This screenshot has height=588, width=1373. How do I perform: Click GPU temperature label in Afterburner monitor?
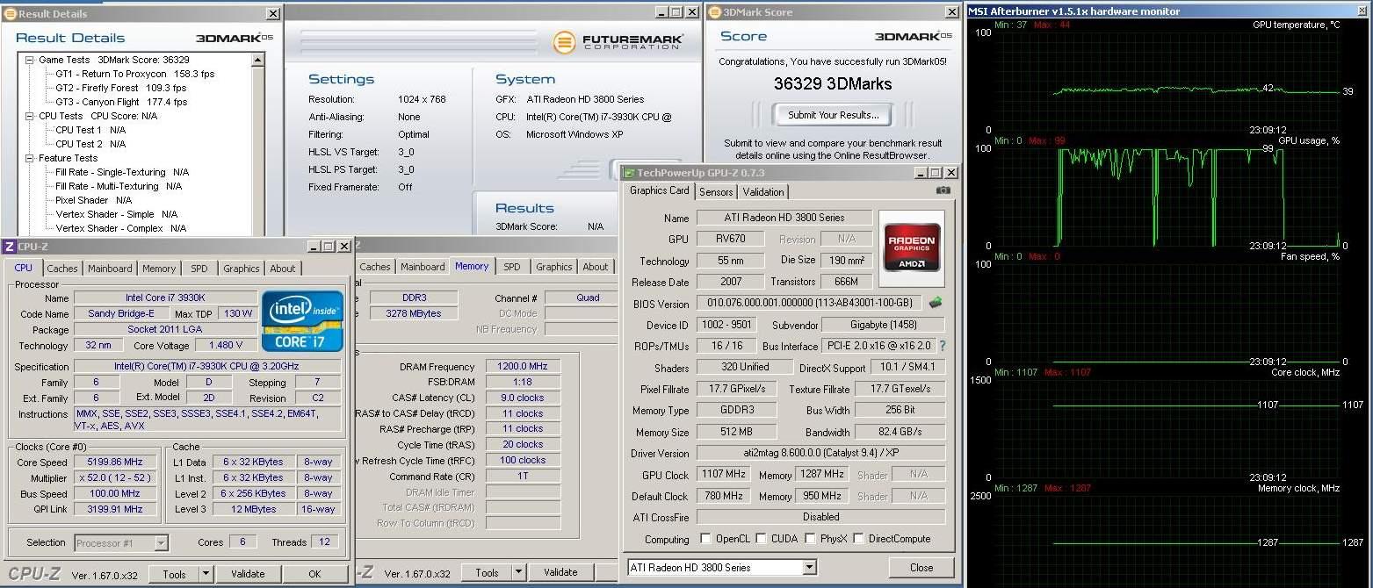pos(1296,25)
